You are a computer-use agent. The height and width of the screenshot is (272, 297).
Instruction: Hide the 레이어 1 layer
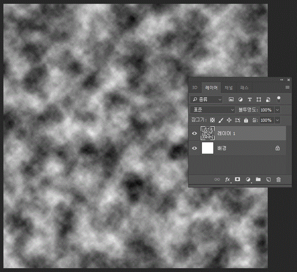point(194,134)
